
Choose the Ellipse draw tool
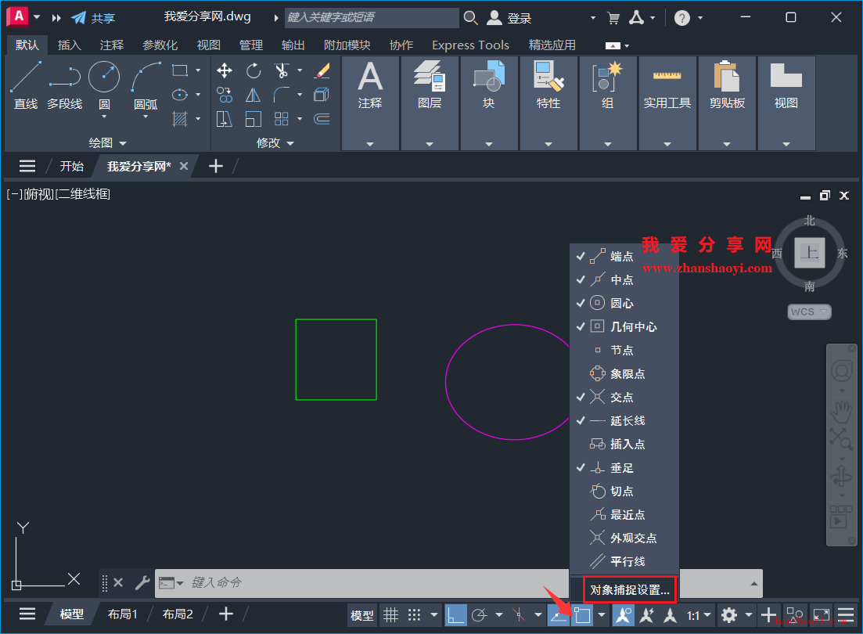(x=180, y=95)
